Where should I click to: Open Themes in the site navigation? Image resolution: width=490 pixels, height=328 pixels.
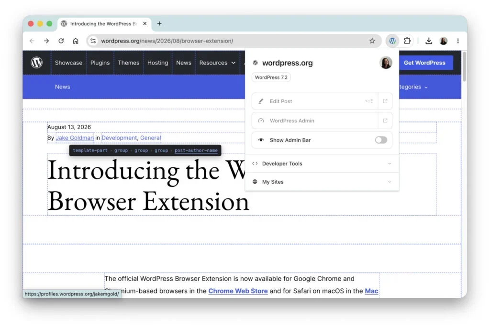coord(128,63)
